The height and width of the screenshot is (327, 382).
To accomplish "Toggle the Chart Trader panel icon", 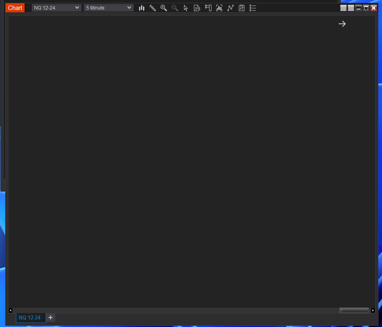I will 208,8.
